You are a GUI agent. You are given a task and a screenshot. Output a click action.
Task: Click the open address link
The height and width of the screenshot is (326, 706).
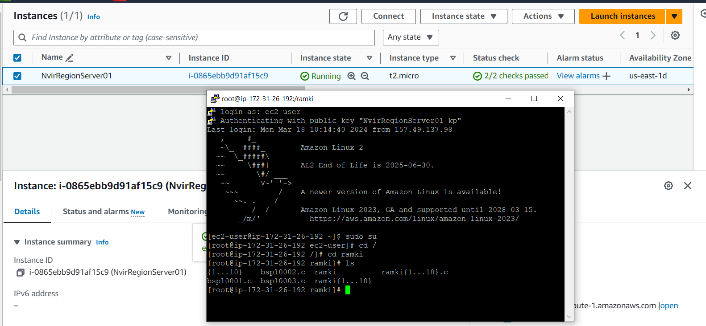(x=669, y=306)
